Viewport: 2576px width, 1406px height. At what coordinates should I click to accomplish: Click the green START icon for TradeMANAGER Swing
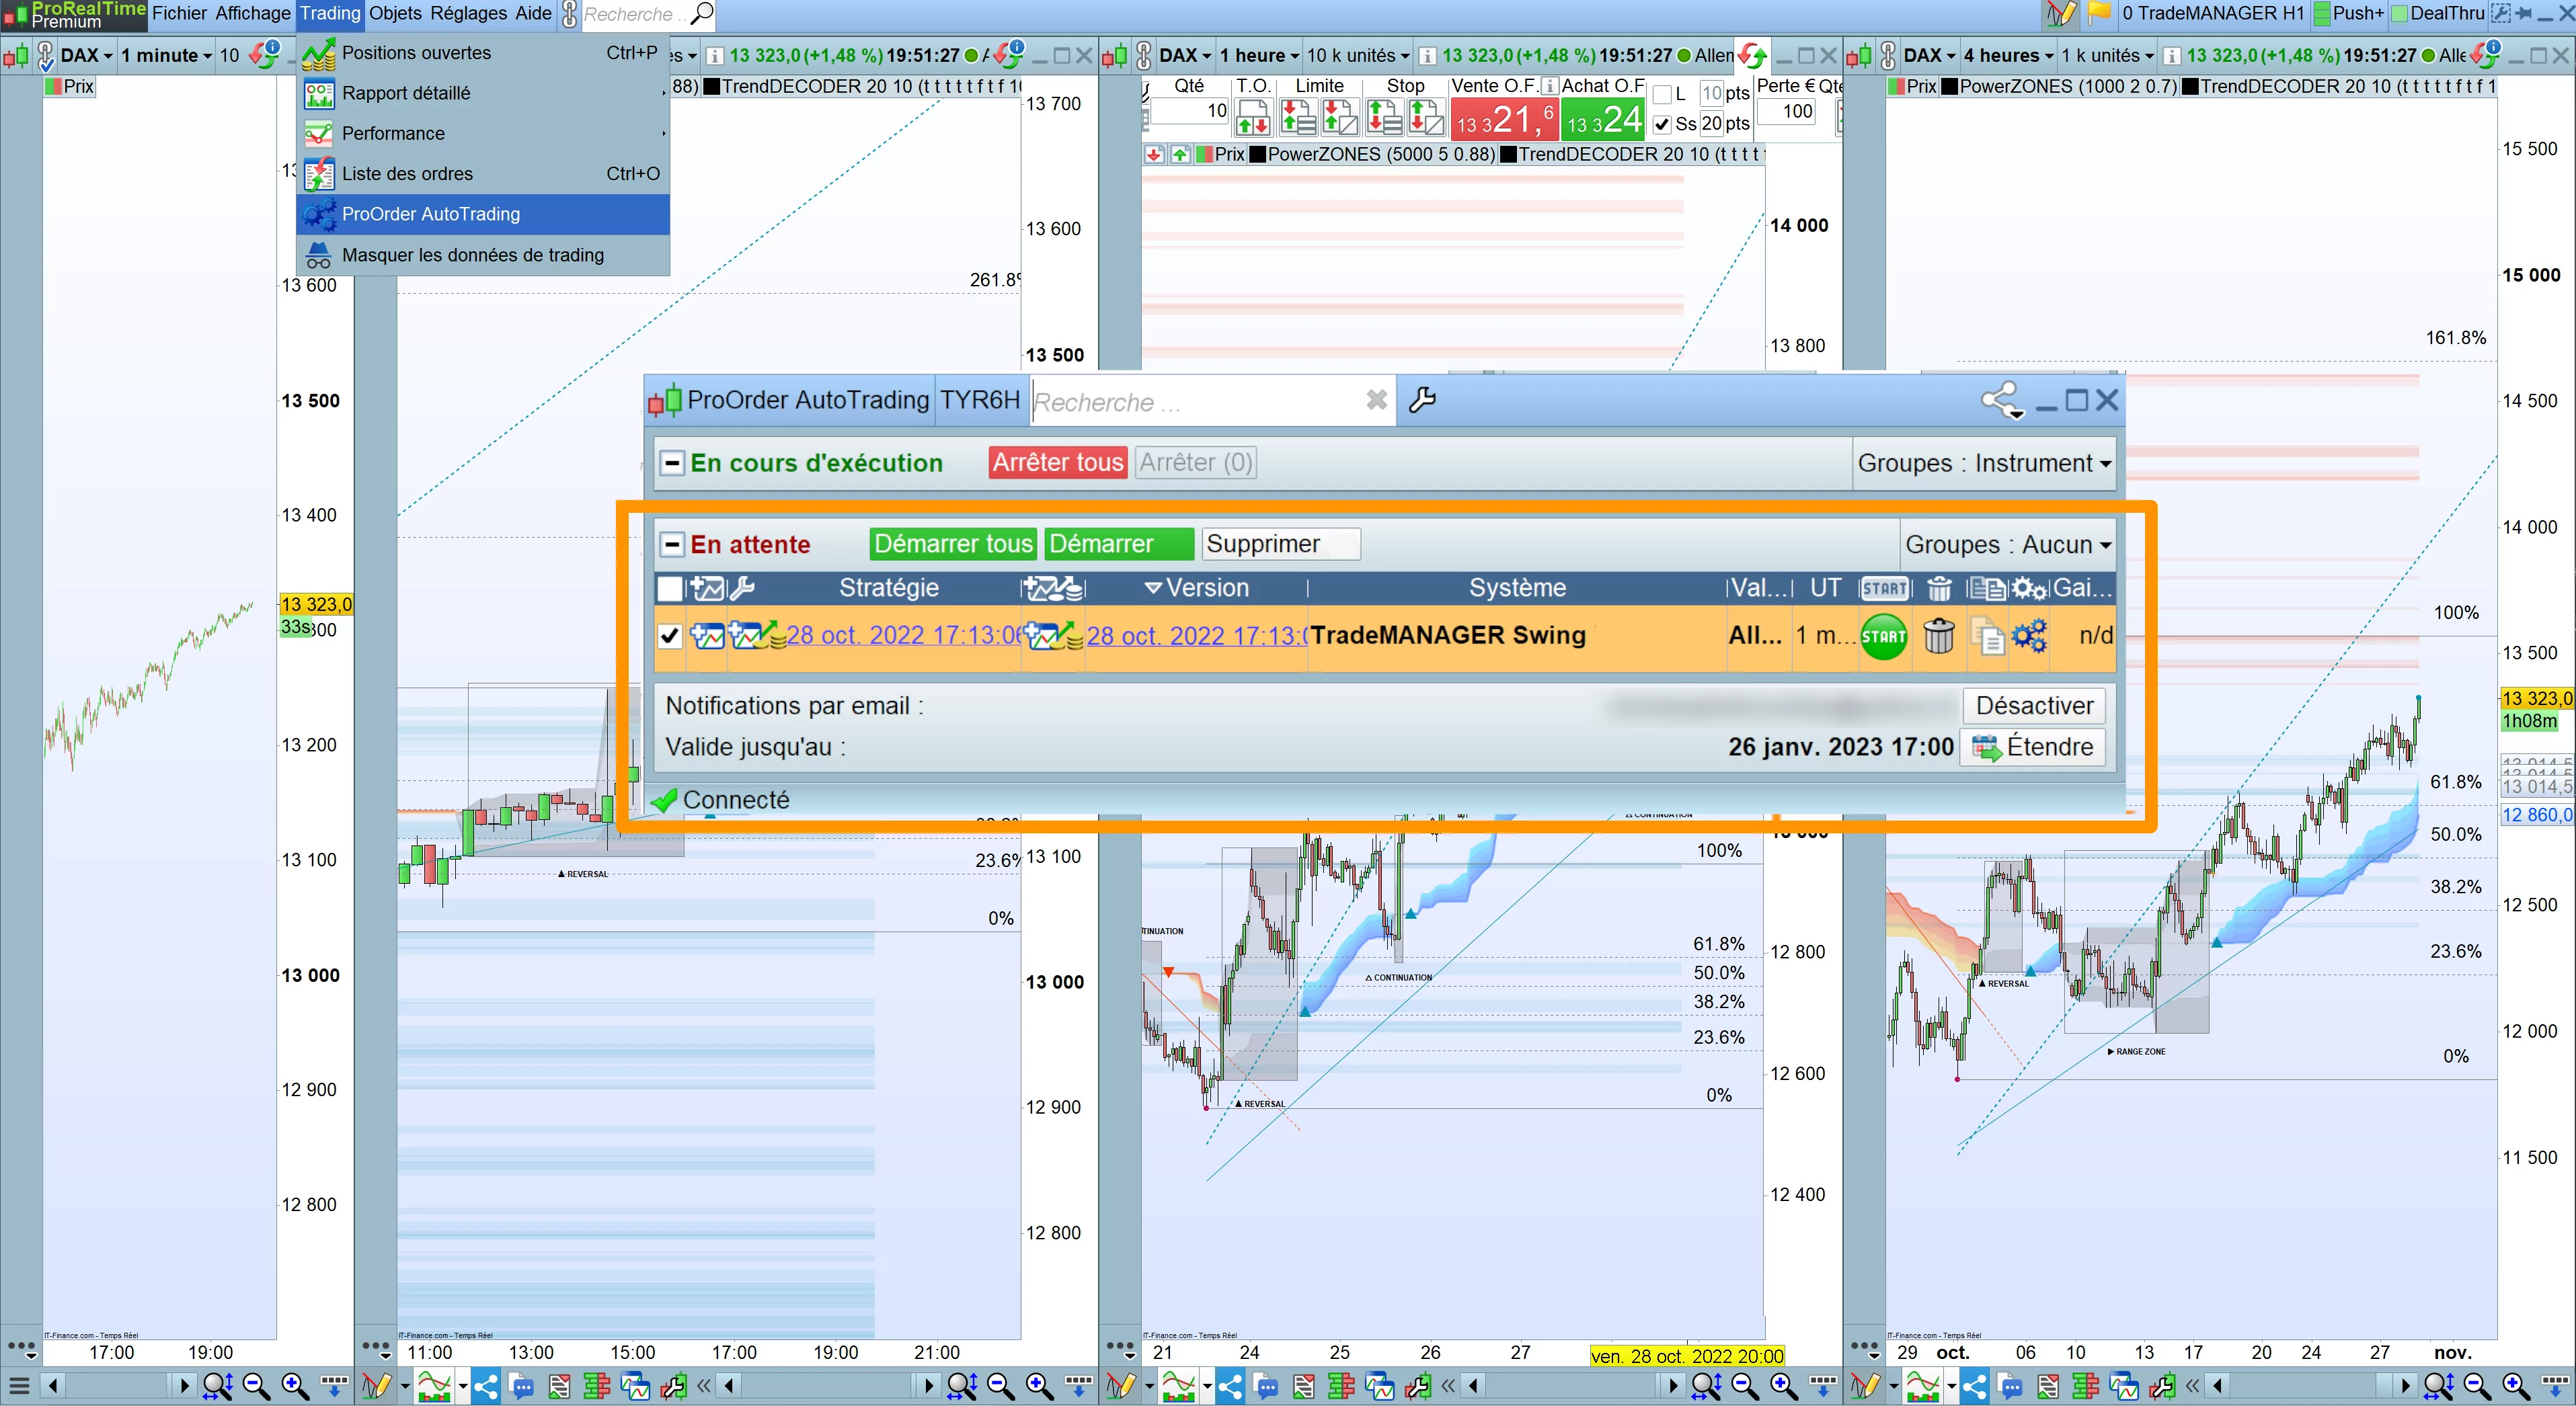(1883, 636)
